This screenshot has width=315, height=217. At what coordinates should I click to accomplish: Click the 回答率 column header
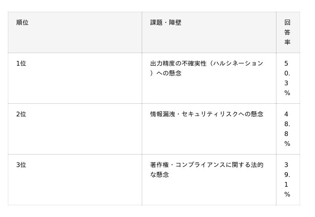click(287, 32)
